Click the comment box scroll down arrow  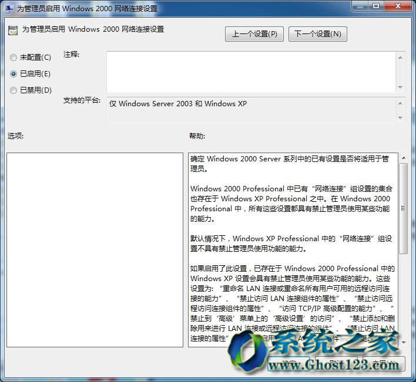400,87
